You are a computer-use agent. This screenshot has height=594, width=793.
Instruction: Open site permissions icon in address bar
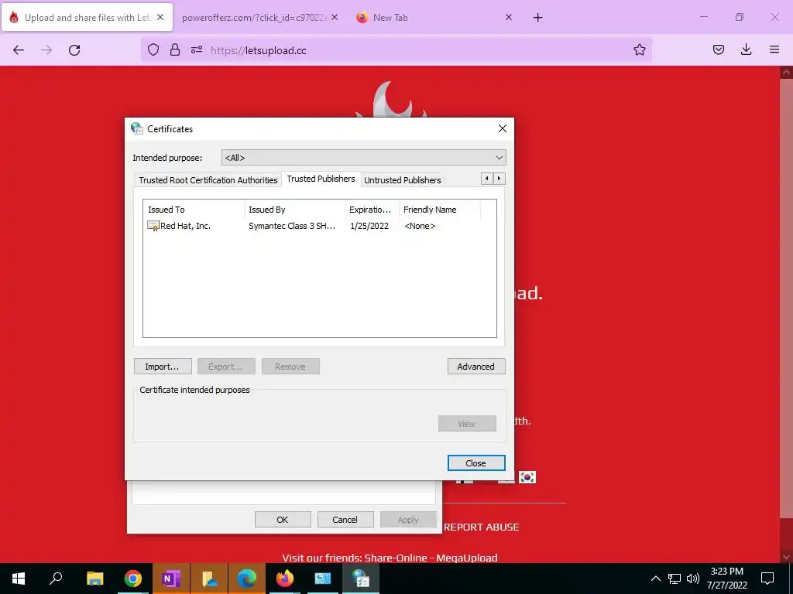(197, 49)
